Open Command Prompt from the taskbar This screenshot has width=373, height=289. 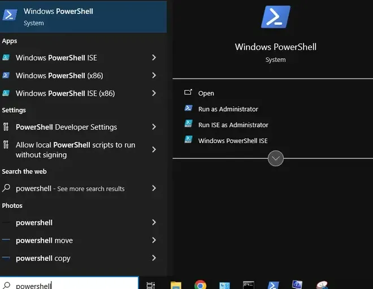tap(249, 285)
